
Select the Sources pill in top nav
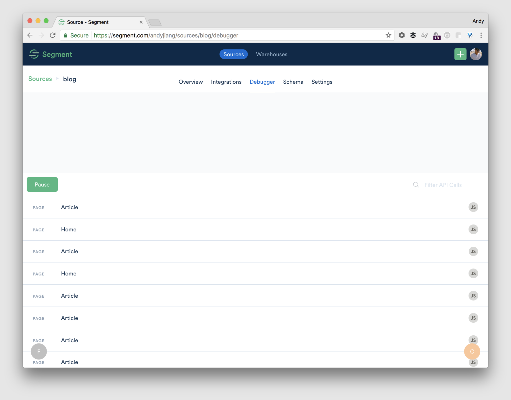tap(233, 54)
